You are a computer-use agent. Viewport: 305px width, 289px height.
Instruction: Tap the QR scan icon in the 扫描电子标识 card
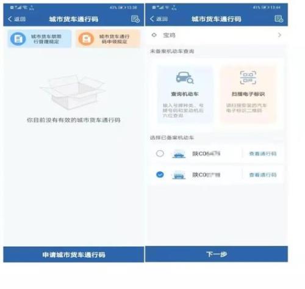248,78
